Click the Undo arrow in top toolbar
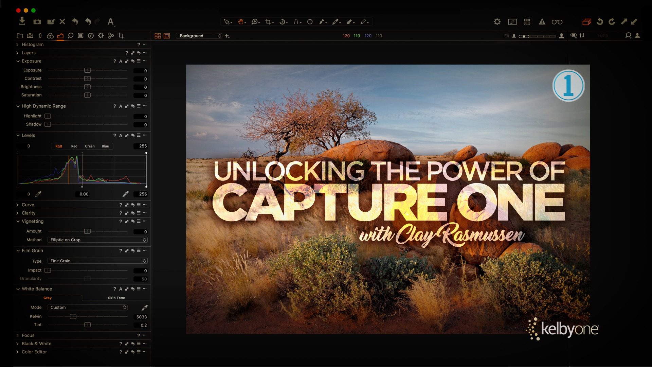652x367 pixels. [88, 22]
